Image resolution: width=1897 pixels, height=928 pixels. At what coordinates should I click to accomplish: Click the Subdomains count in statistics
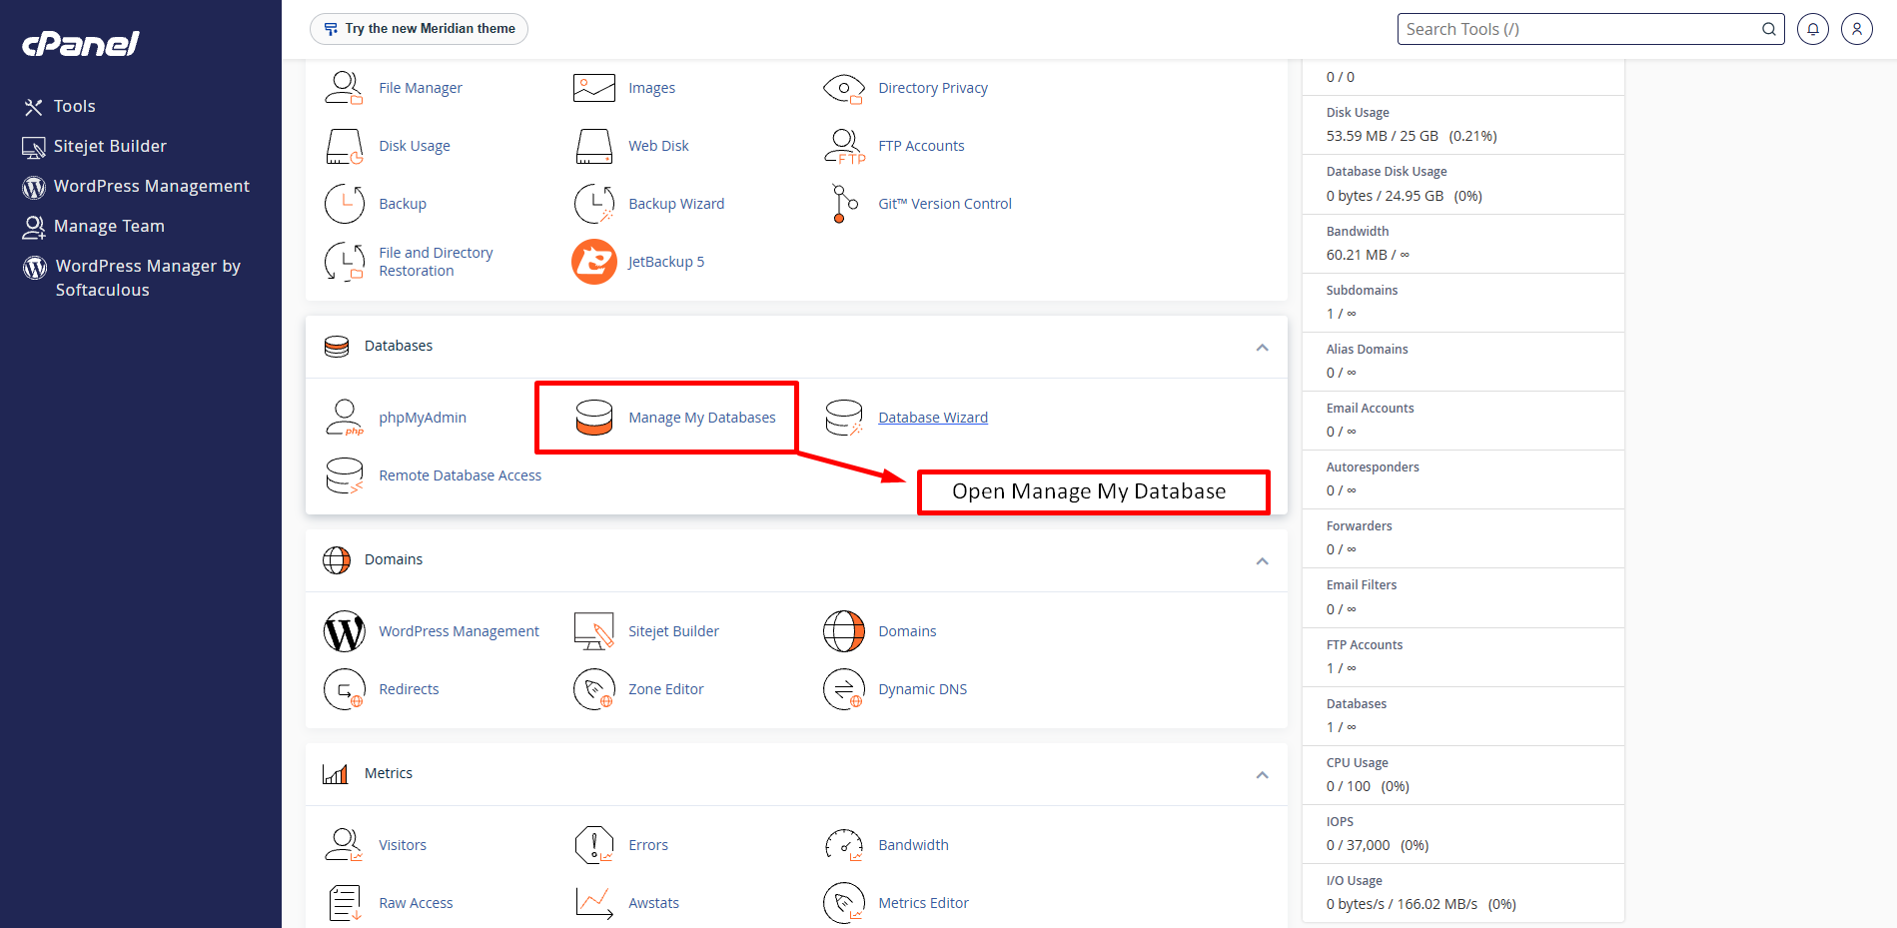pos(1341,314)
